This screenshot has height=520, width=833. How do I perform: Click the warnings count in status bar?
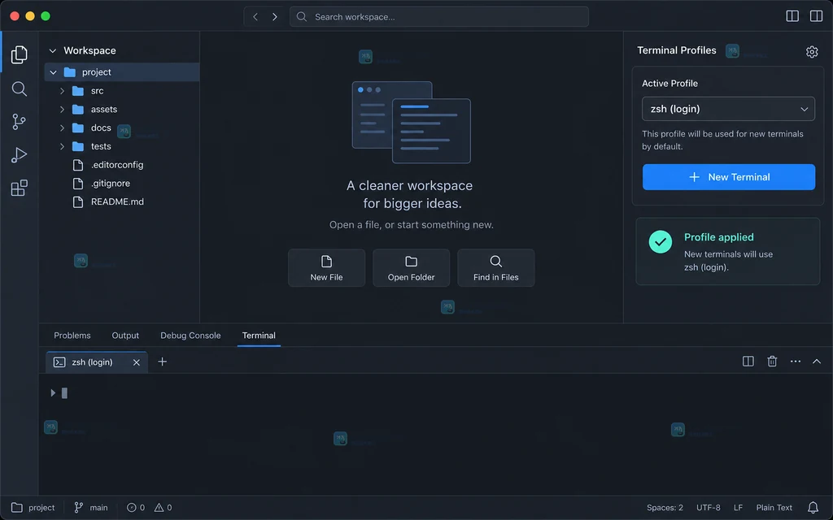[163, 508]
